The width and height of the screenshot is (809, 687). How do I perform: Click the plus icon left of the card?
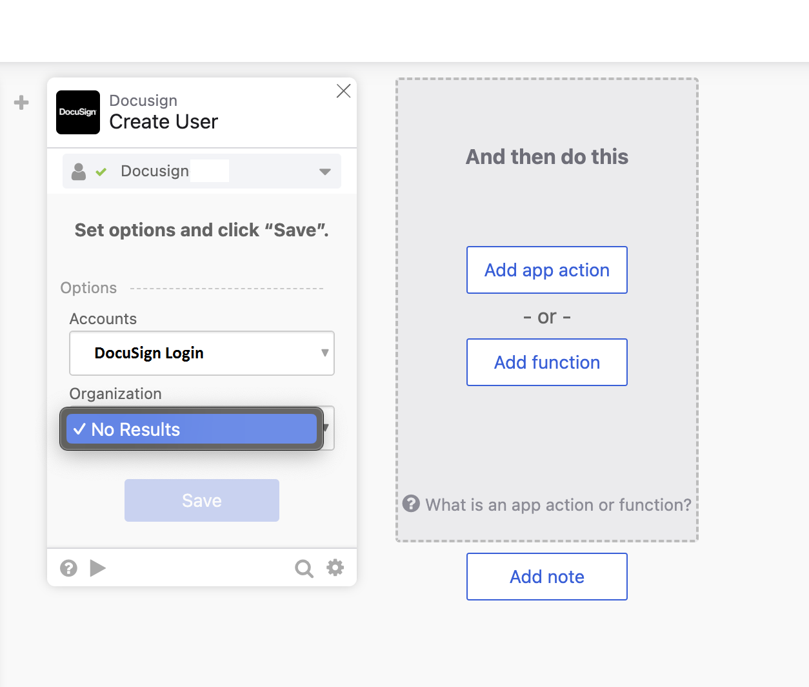click(21, 103)
